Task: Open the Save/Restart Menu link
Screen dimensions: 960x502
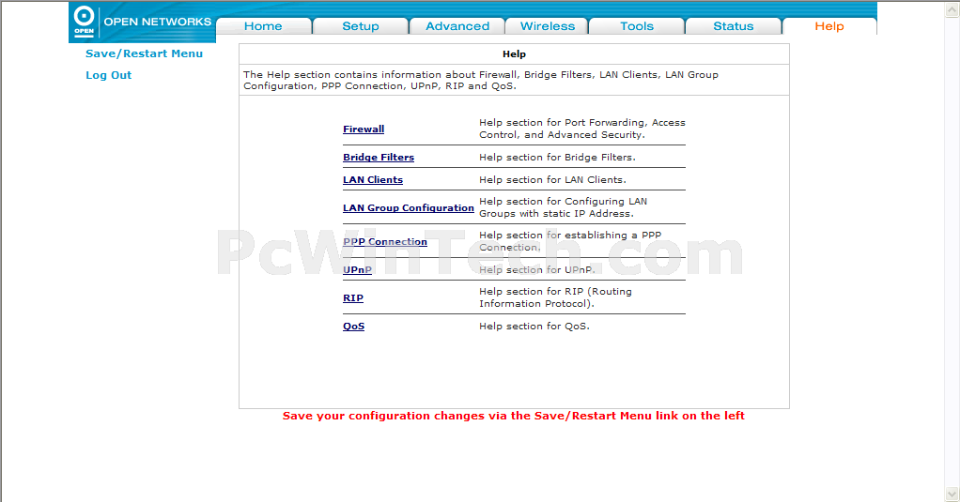Action: pyautogui.click(x=144, y=53)
